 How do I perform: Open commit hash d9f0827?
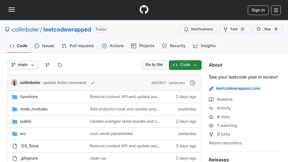(x=158, y=83)
